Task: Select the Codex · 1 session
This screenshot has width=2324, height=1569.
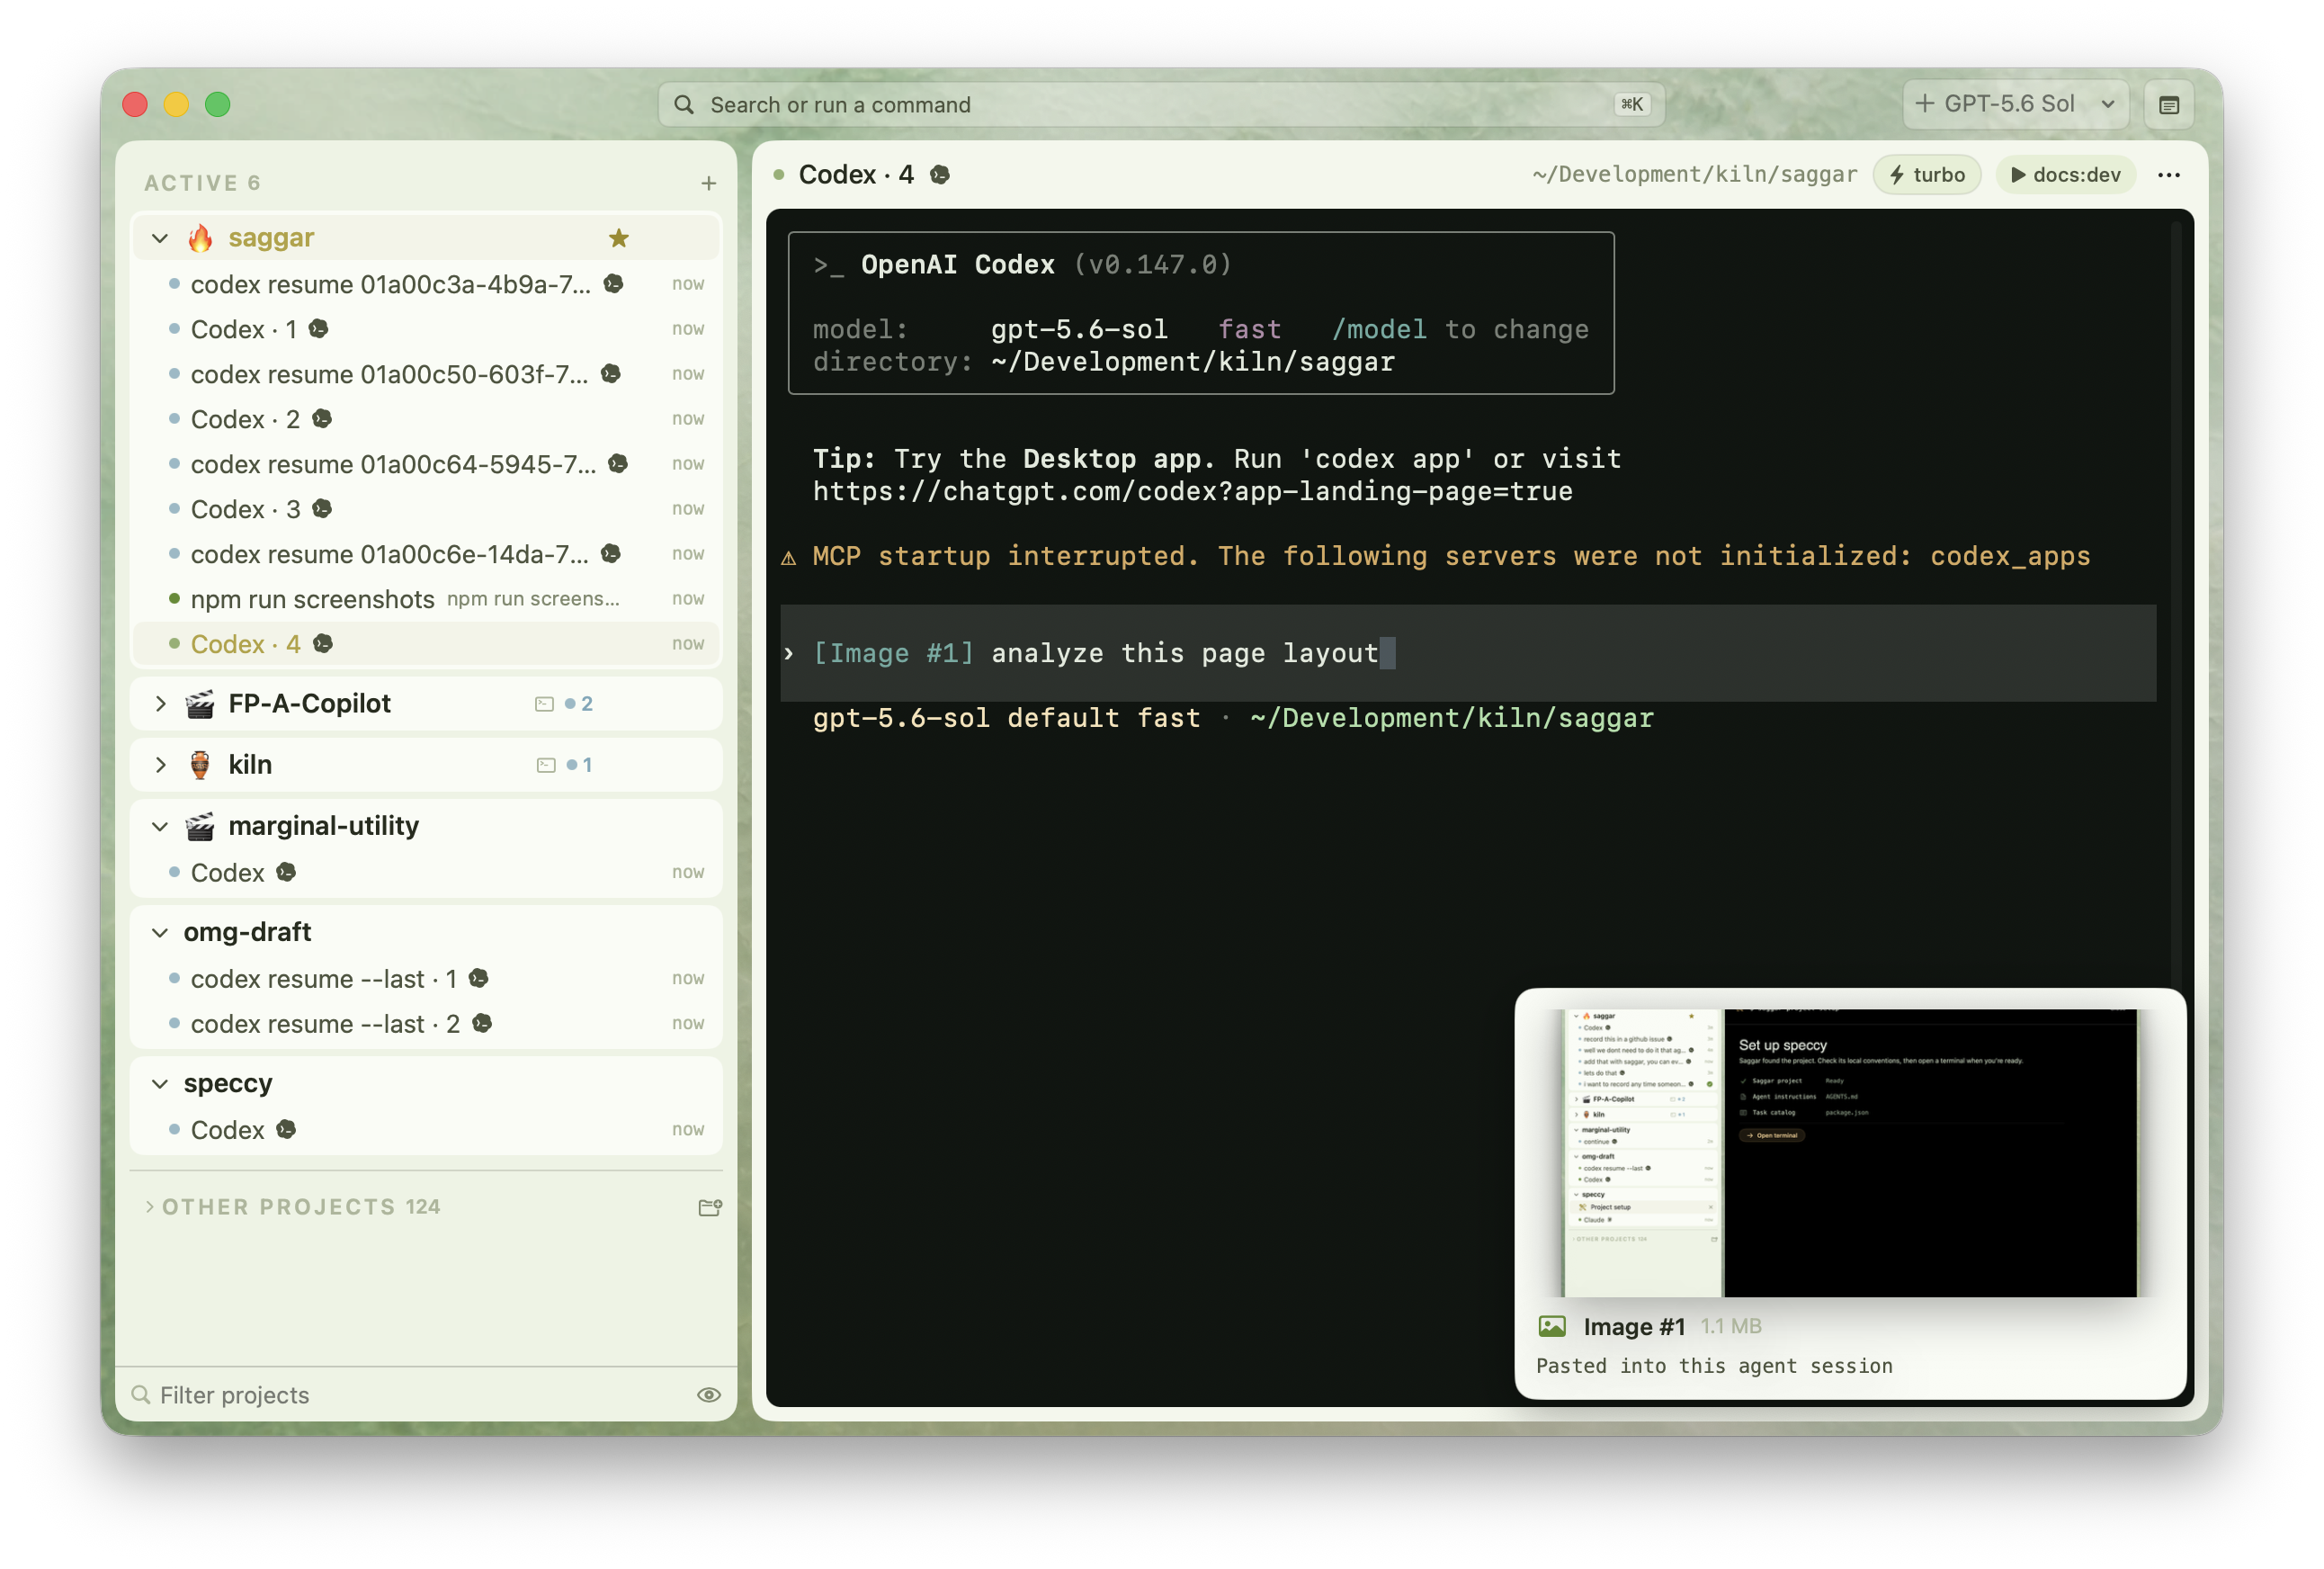Action: (425, 329)
